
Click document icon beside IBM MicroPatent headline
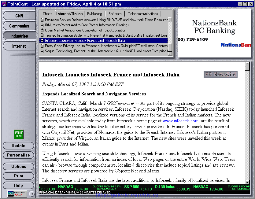tap(42, 25)
